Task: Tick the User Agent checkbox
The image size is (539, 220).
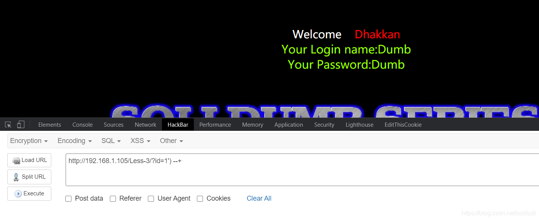Action: 151,199
